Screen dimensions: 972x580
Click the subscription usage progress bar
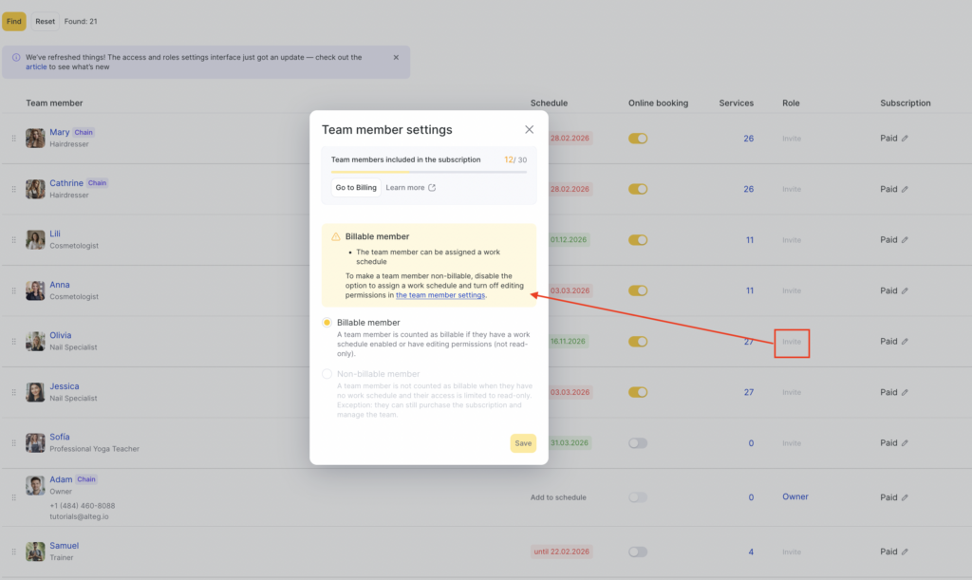coord(428,172)
